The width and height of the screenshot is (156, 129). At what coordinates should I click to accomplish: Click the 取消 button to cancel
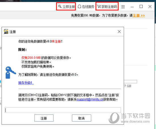click(x=82, y=118)
